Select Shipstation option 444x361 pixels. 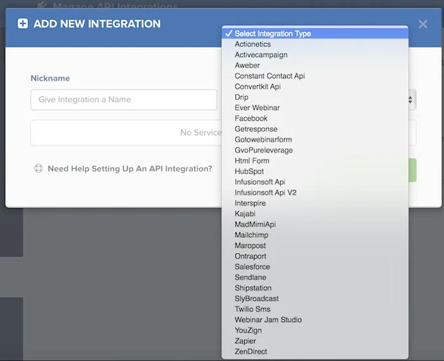315,288
